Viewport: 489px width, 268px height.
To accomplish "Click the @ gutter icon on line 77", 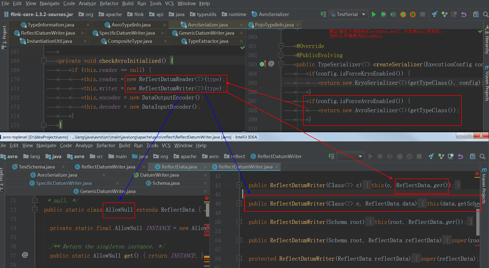I will (25, 255).
